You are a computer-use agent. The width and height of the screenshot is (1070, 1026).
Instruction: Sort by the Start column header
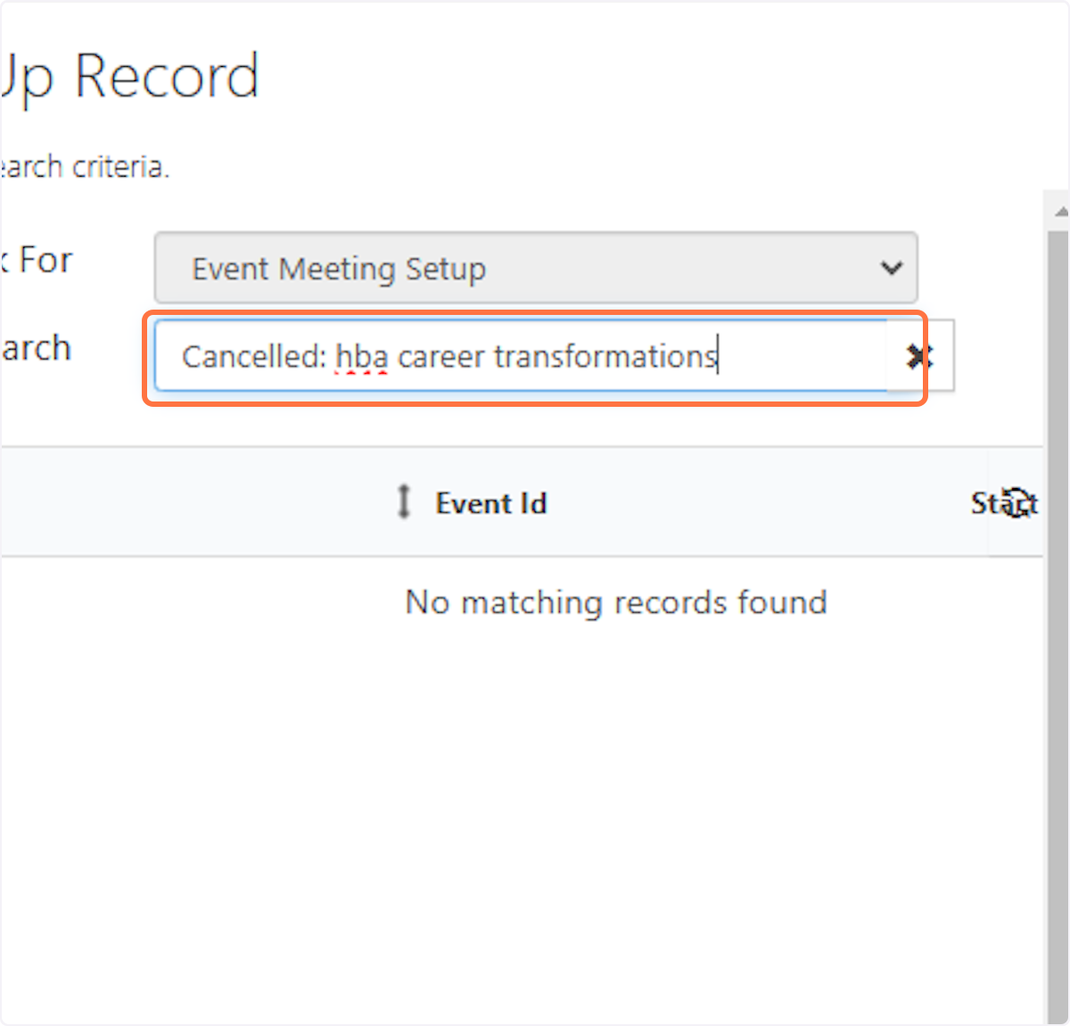(1003, 503)
